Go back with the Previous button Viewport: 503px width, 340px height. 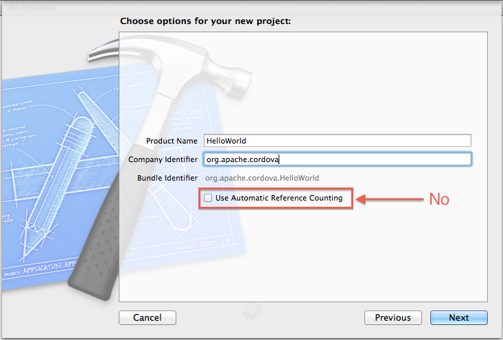(393, 317)
